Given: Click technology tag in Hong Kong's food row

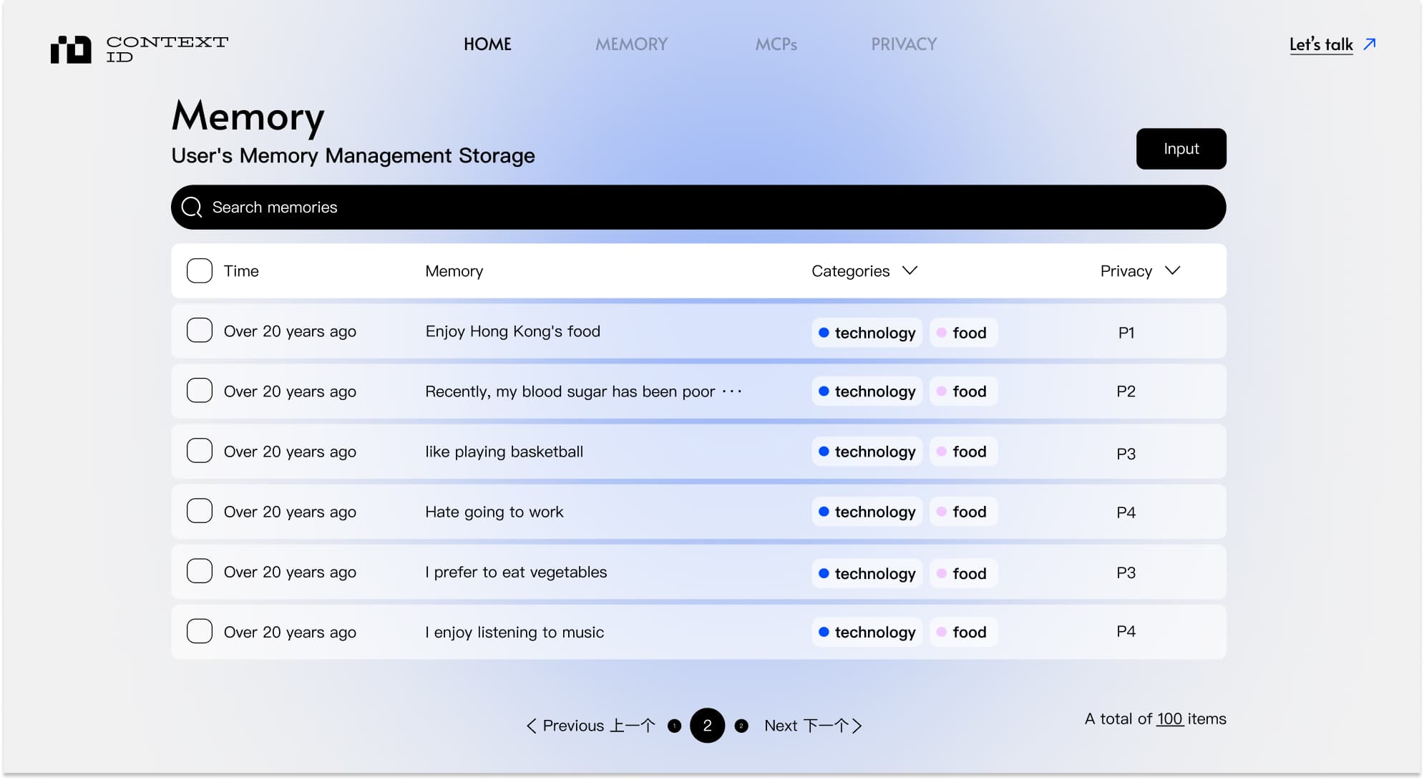Looking at the screenshot, I should click(x=867, y=333).
